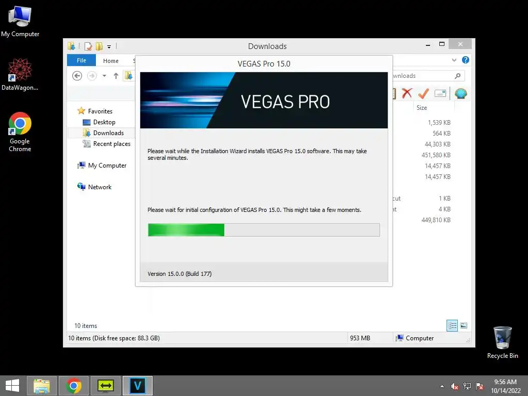
Task: Click the Action Center flag icon
Action: pyautogui.click(x=480, y=386)
